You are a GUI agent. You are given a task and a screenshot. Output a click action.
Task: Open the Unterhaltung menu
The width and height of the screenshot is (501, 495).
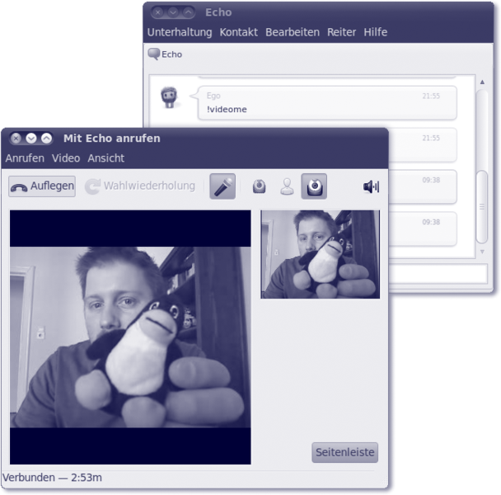tap(180, 32)
